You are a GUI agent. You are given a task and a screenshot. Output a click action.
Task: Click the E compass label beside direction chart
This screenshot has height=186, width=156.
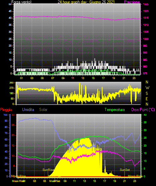[147, 99]
